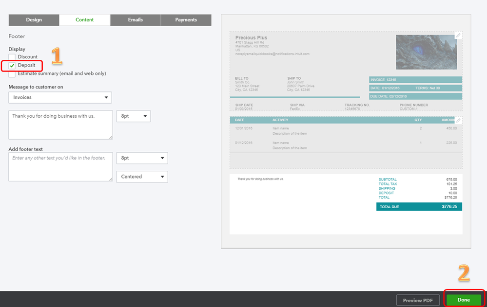Click the green Done button

click(464, 300)
